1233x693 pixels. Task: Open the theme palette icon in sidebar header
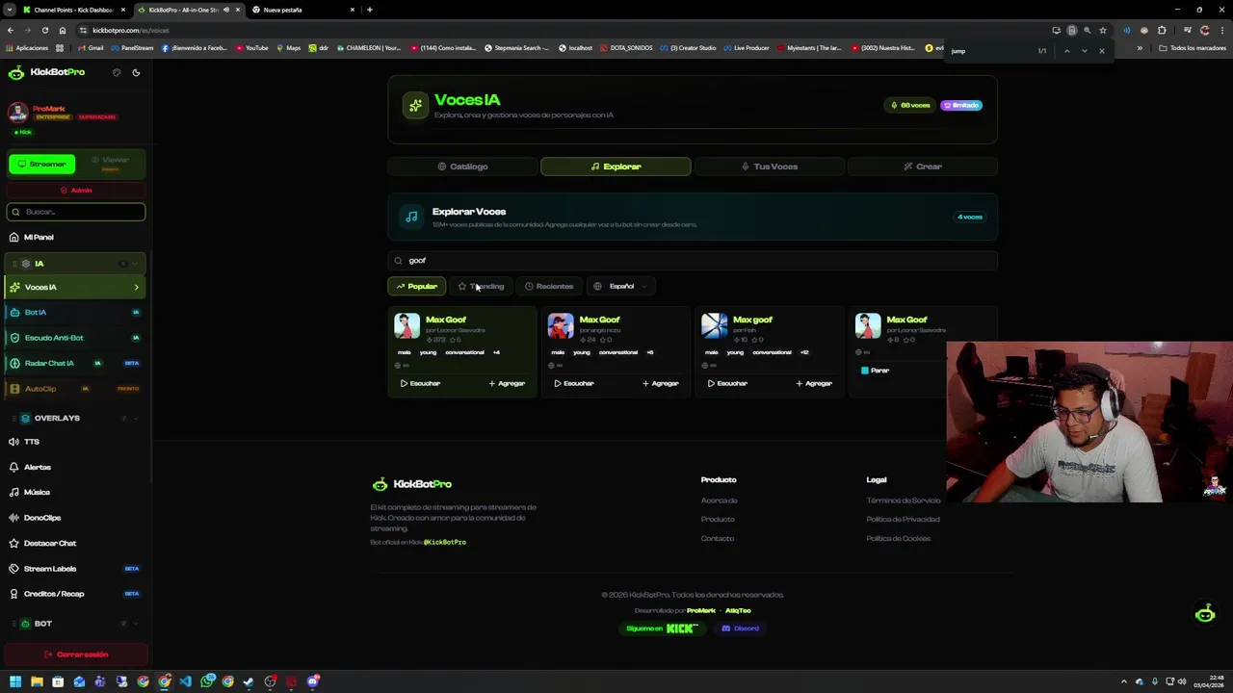tap(117, 72)
